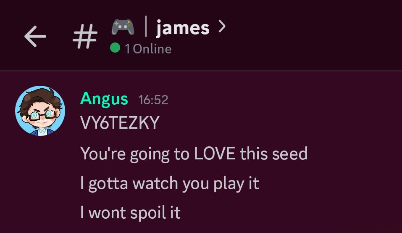The image size is (402, 233).
Task: Select the "I gotta watch you play it" message
Action: (x=169, y=184)
